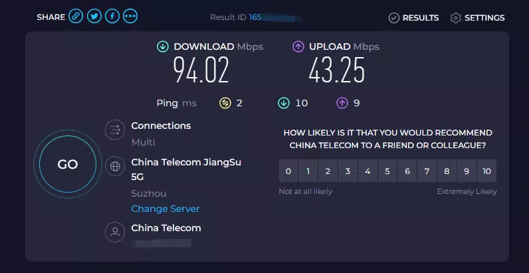Choose rating 8 for China Telecom
Viewport: 529px width, 273px height.
point(447,171)
